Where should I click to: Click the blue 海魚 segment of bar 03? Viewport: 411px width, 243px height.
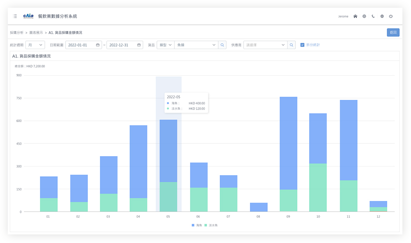coord(109,175)
